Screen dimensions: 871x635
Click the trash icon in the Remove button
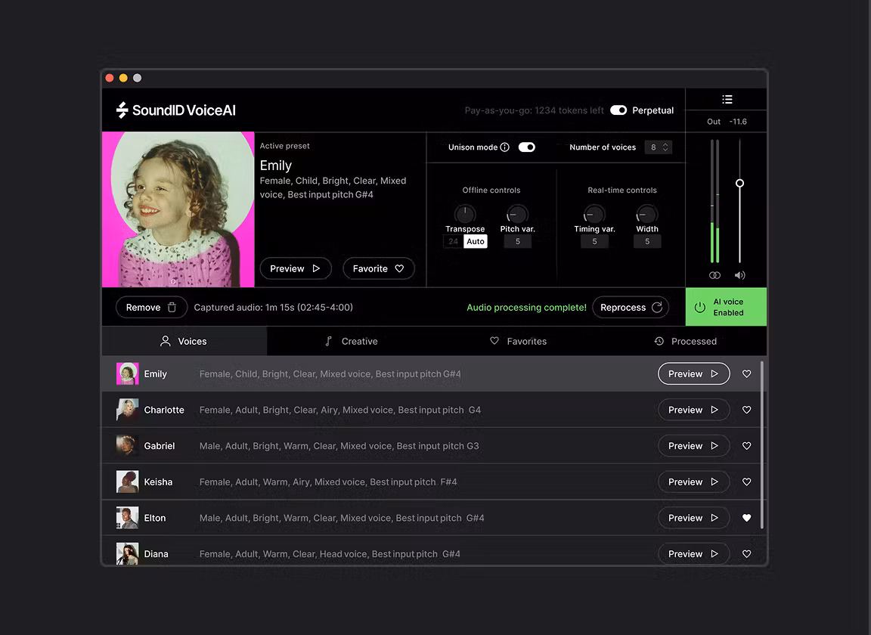tap(170, 307)
